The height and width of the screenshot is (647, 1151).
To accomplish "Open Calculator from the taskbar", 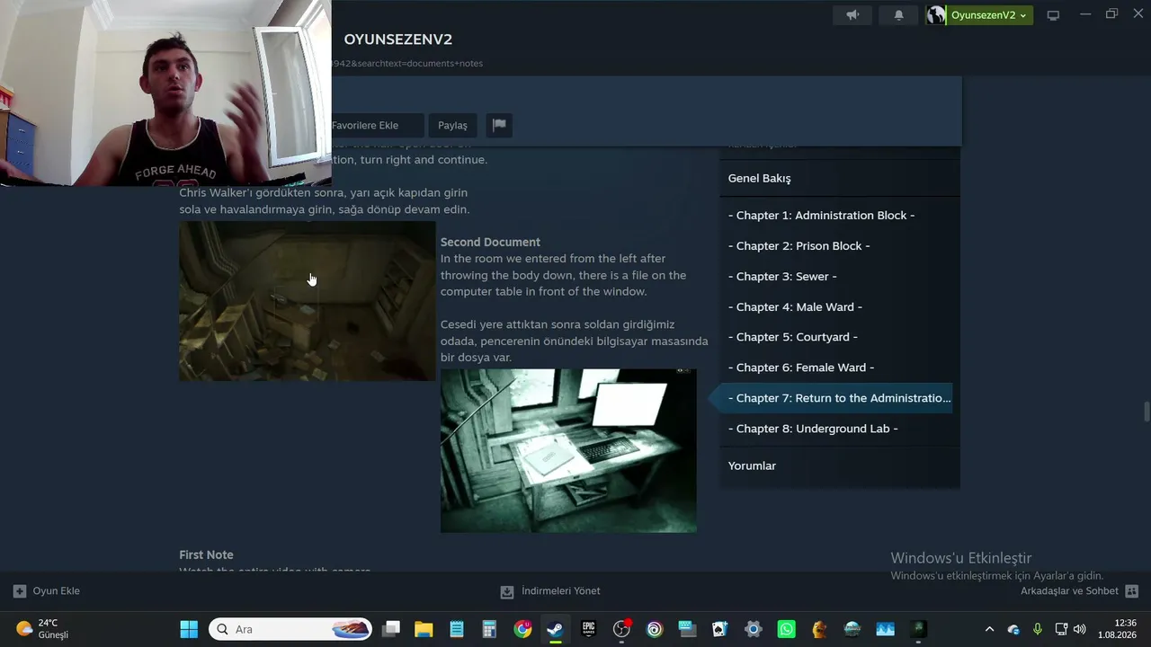I will point(489,629).
